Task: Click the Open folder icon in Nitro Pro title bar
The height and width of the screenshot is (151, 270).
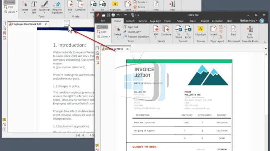Action: [103, 15]
